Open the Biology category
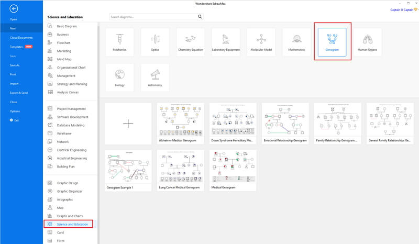Screen dimensions: 419x244 (119, 77)
